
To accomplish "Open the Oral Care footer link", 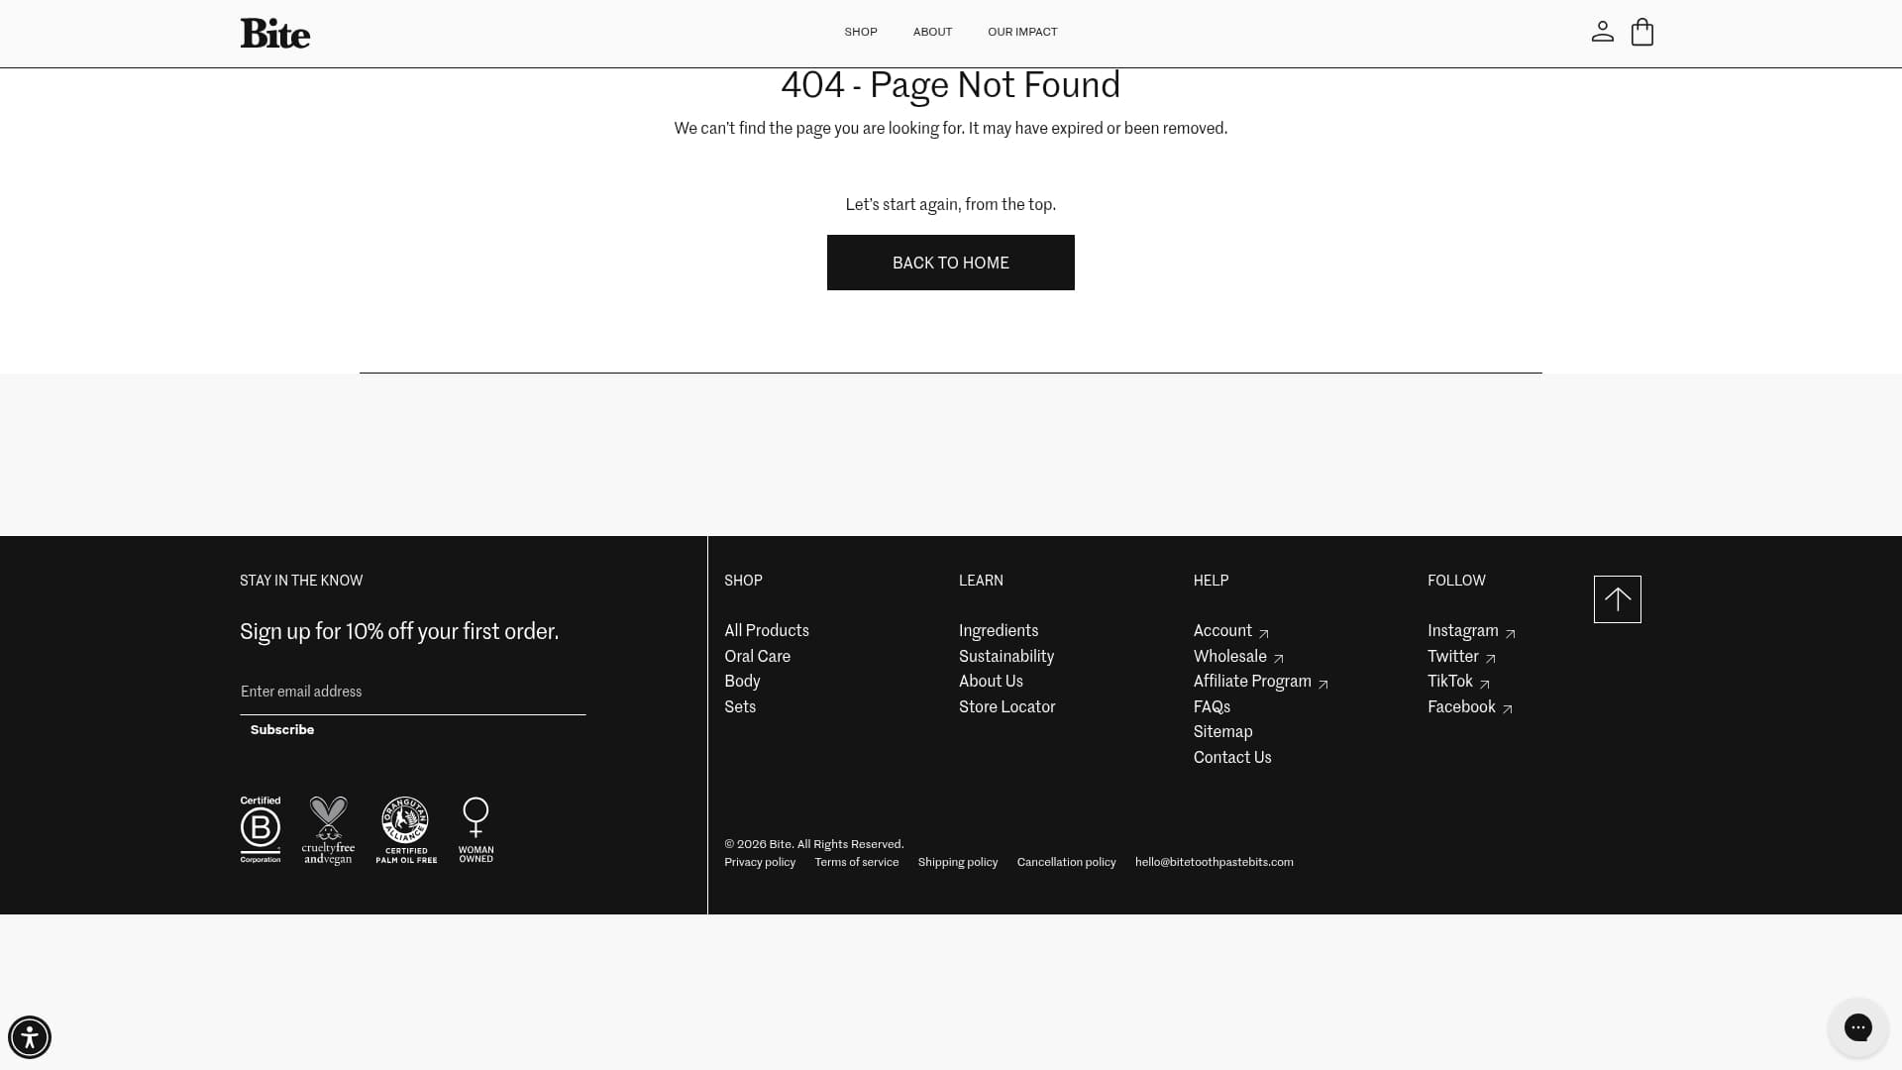I will pos(757,657).
